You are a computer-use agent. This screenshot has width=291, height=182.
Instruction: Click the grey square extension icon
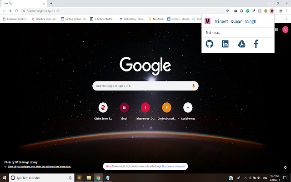(260, 11)
